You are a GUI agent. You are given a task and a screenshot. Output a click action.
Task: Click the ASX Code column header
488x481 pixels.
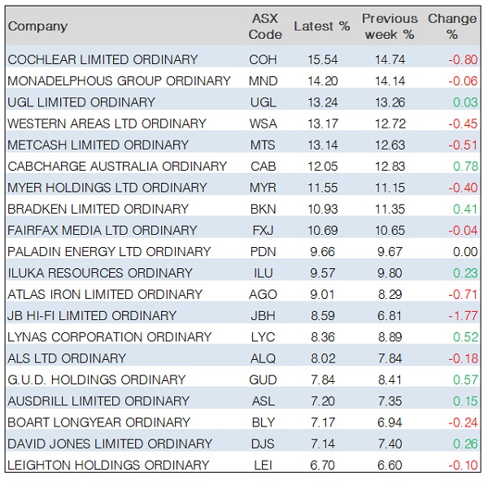(266, 27)
